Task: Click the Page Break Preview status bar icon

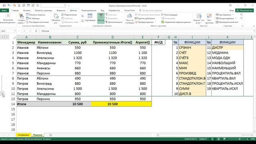Action: 225,139
